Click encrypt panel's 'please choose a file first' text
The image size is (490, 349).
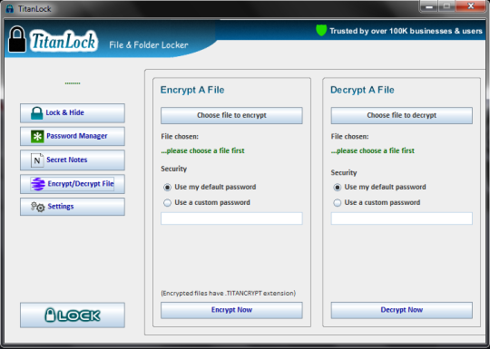[x=202, y=150]
